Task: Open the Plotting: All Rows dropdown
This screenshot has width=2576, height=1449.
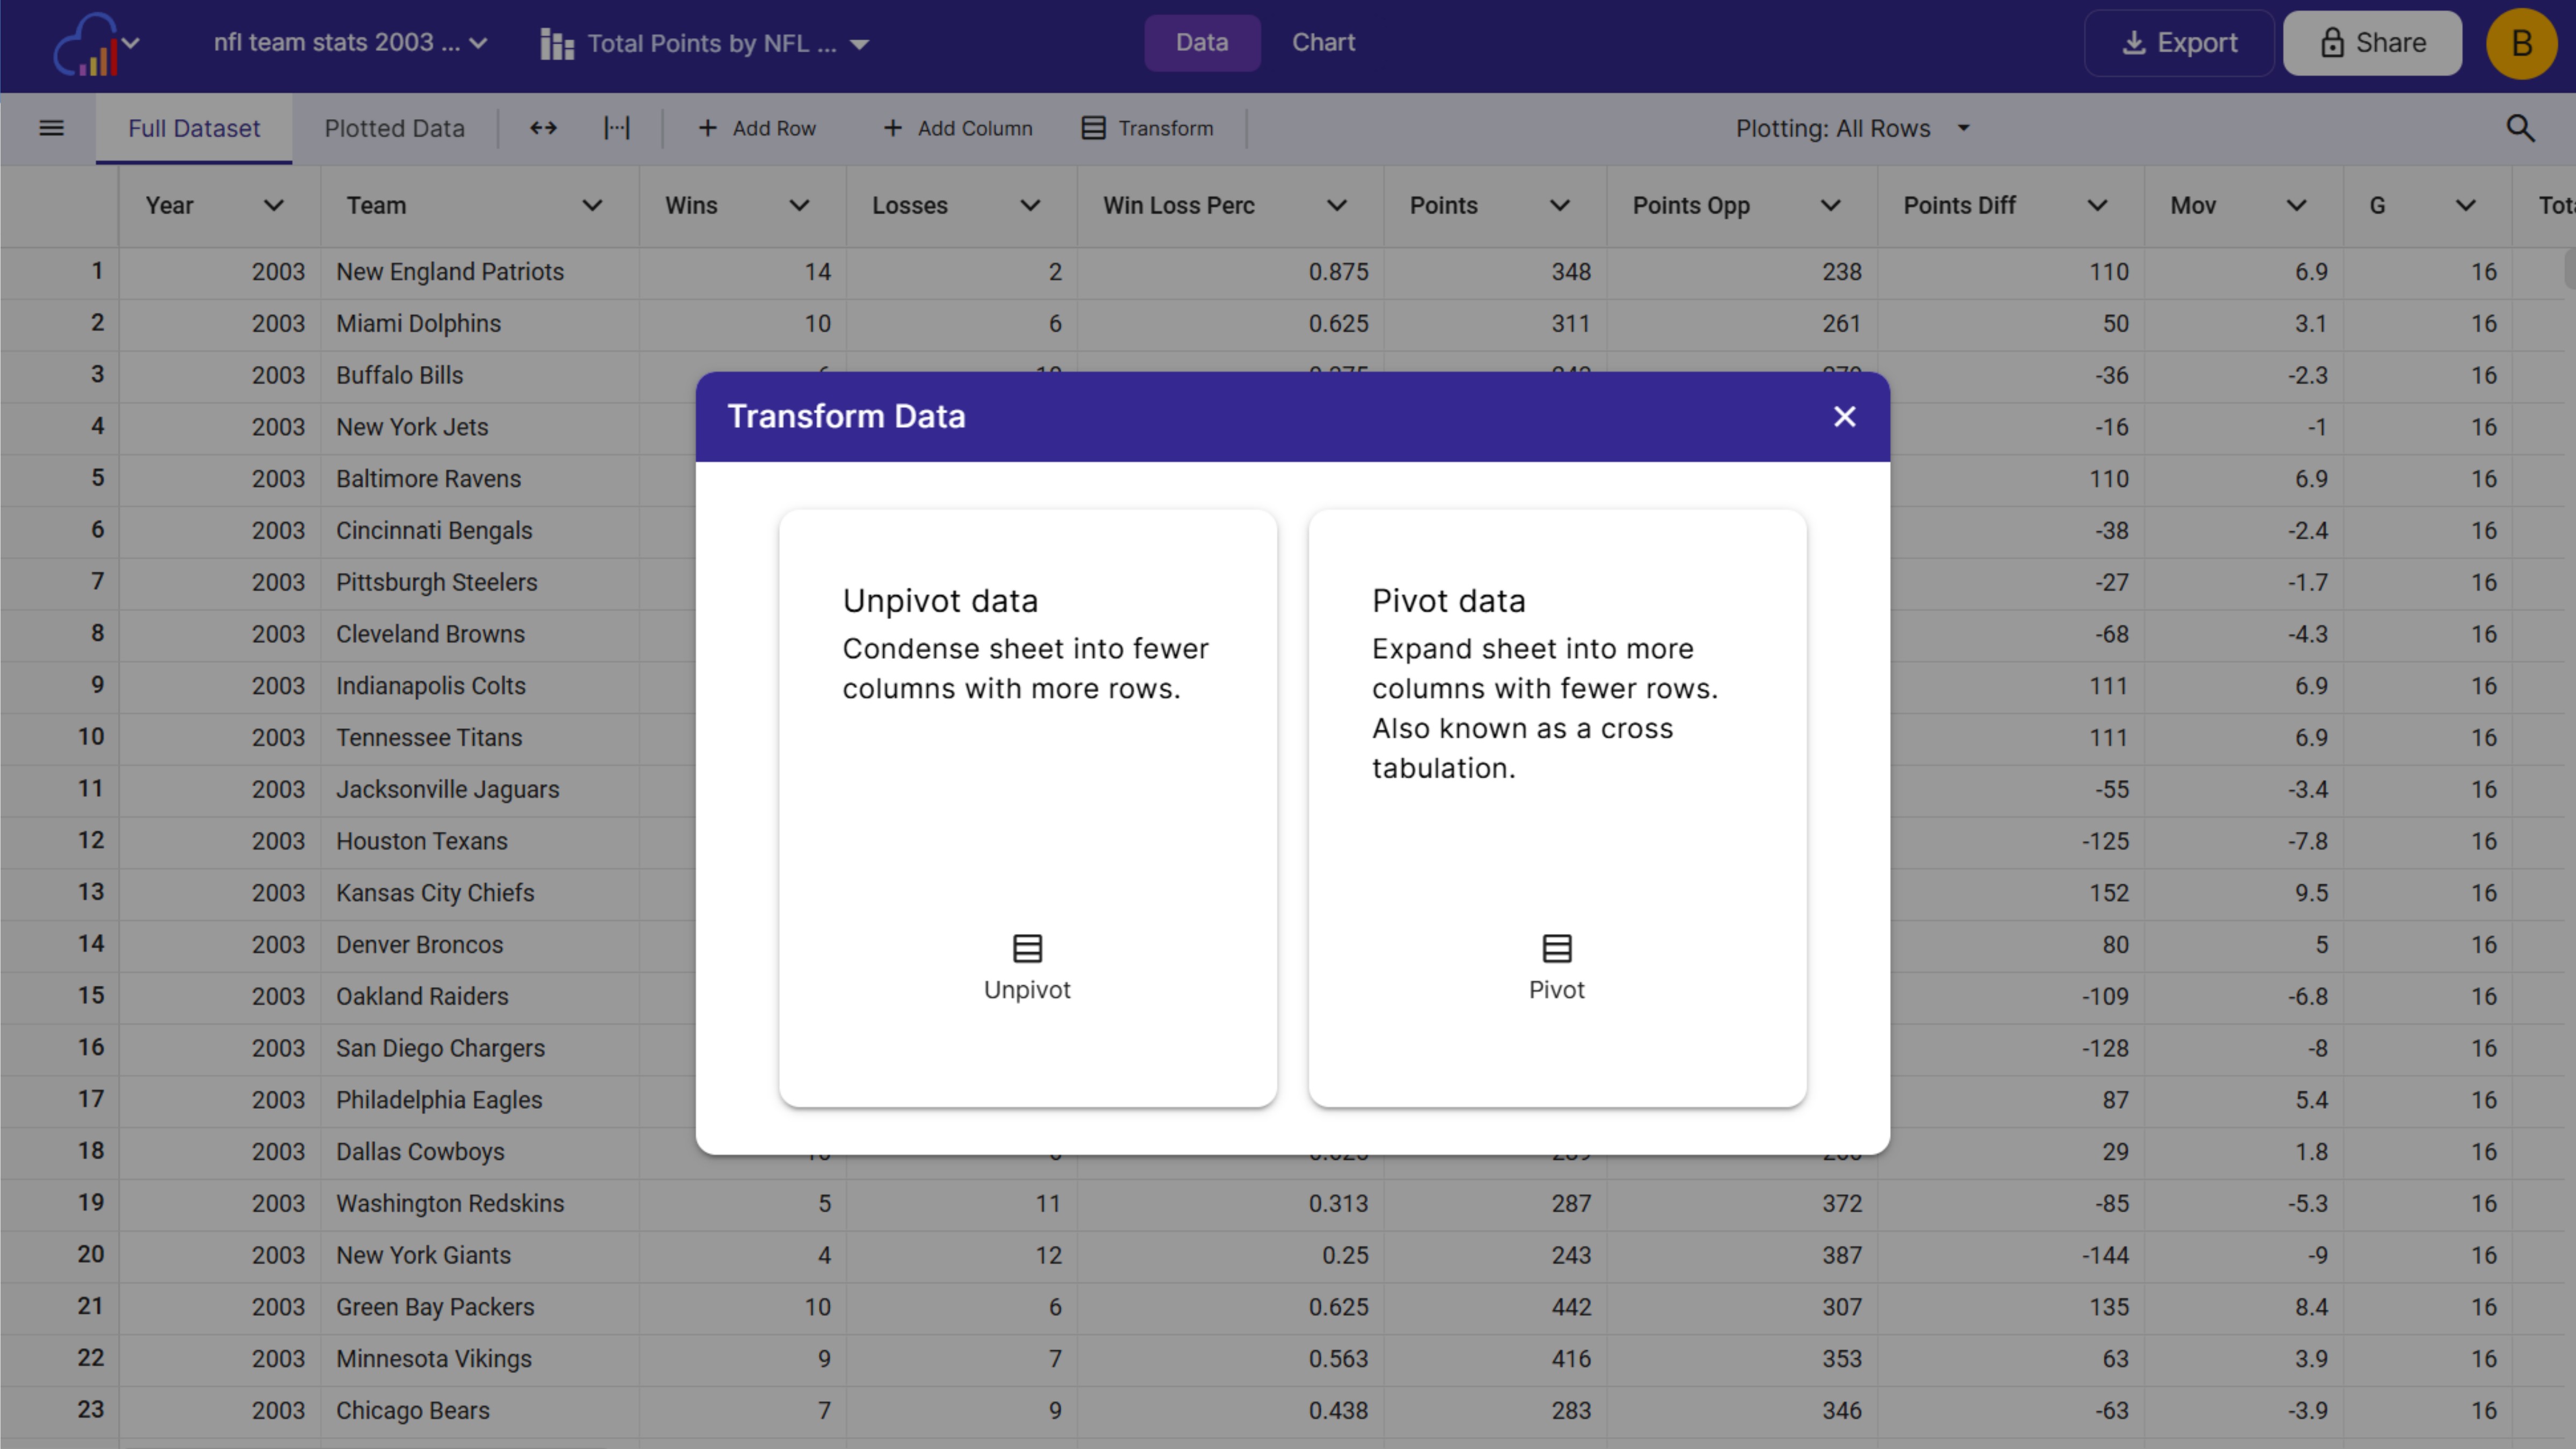Action: tap(1963, 128)
